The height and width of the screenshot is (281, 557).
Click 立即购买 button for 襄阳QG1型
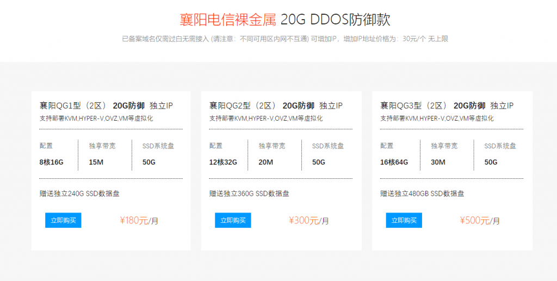pyautogui.click(x=63, y=220)
